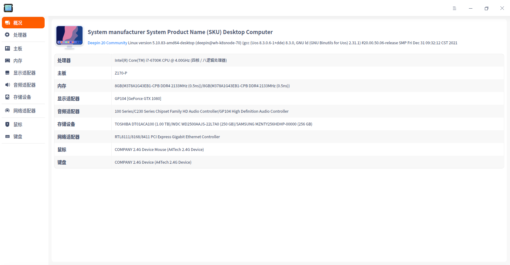Open the 处理器 sidebar page
The image size is (510, 265).
[x=23, y=35]
